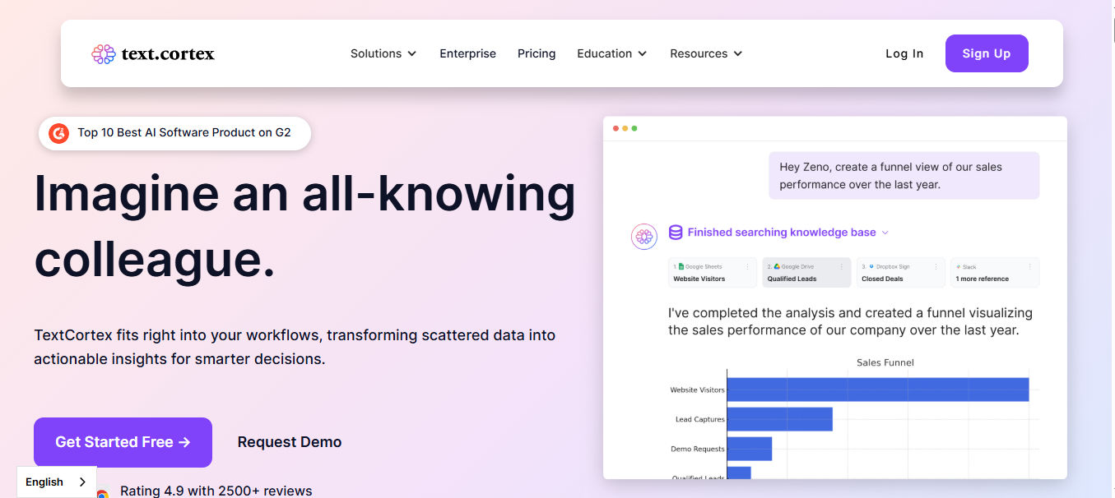1115x498 pixels.
Task: Click the knowledge base database icon
Action: pos(676,233)
